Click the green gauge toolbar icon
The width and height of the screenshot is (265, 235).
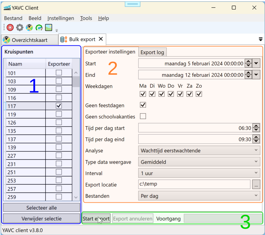39,27
